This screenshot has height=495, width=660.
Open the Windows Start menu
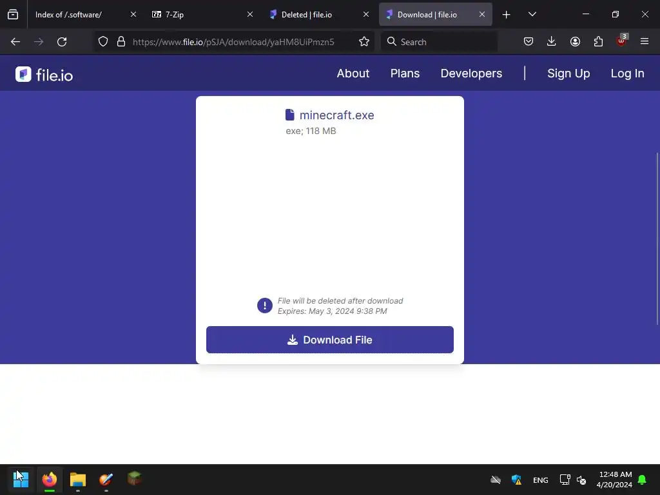click(21, 479)
